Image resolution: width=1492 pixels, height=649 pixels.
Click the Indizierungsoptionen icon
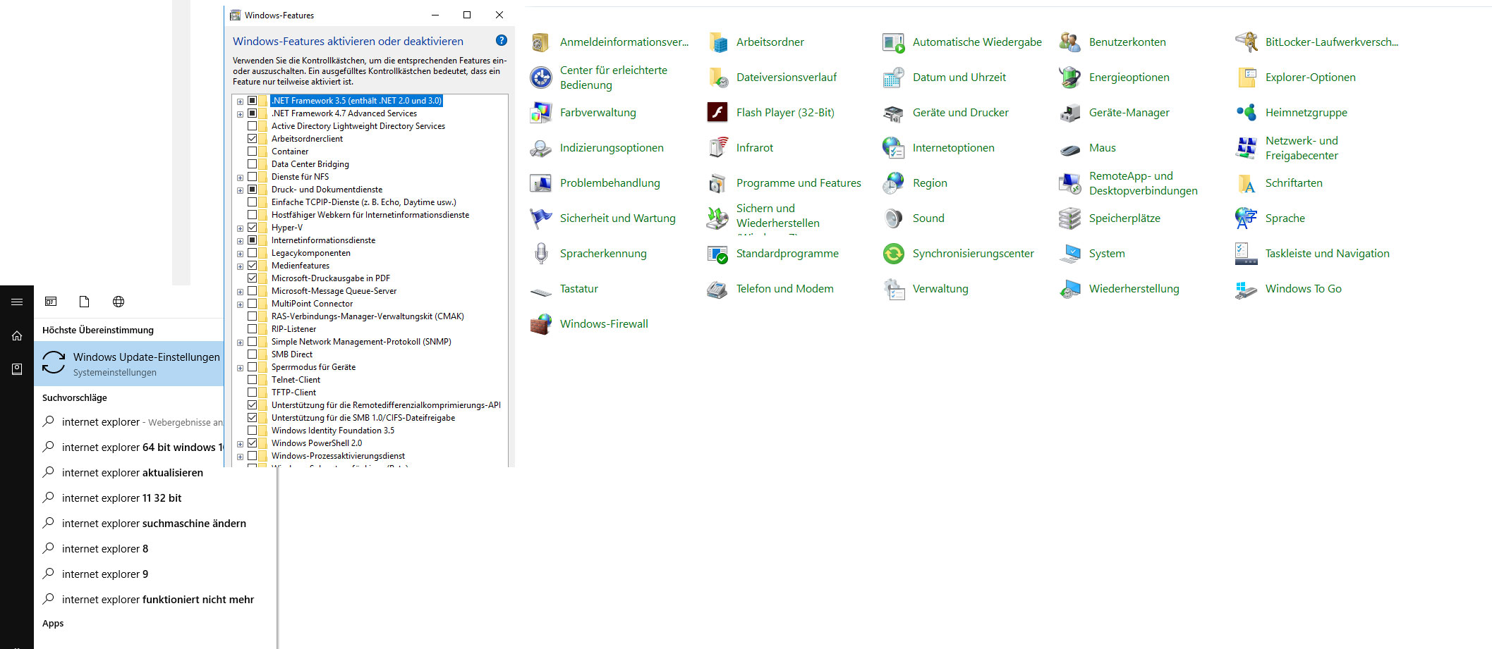click(x=541, y=148)
